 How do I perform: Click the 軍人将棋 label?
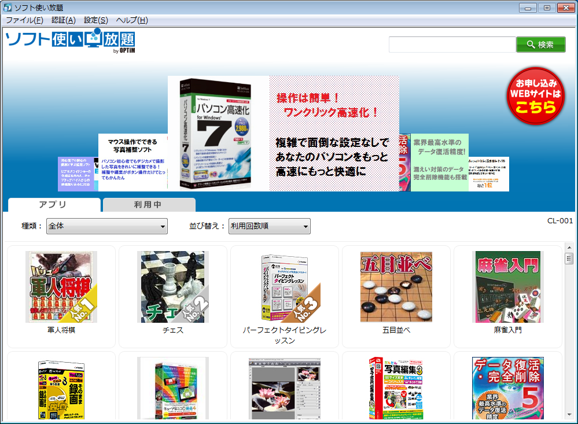pyautogui.click(x=61, y=330)
